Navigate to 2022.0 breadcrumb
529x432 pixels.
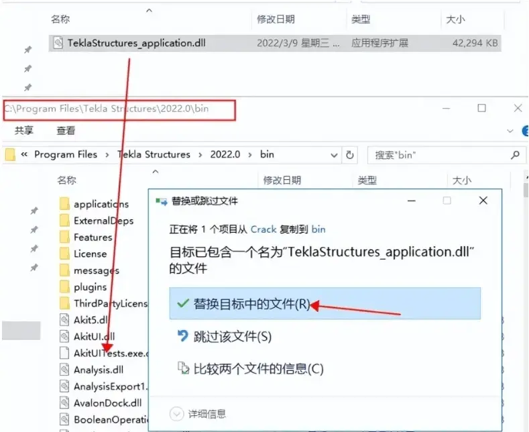coord(225,154)
